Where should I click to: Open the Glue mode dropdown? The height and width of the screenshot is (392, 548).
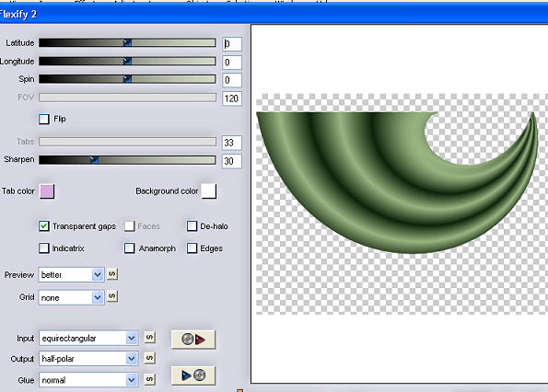(88, 380)
